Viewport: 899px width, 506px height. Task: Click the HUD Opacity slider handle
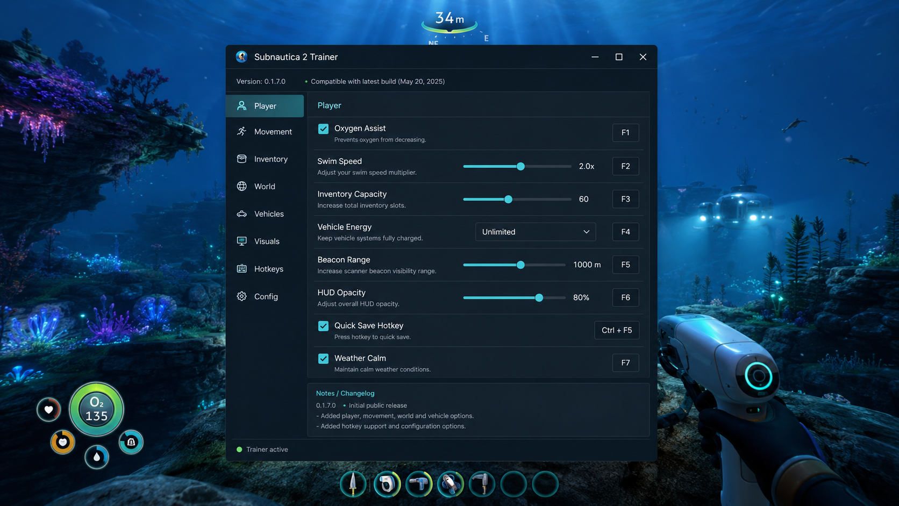539,297
